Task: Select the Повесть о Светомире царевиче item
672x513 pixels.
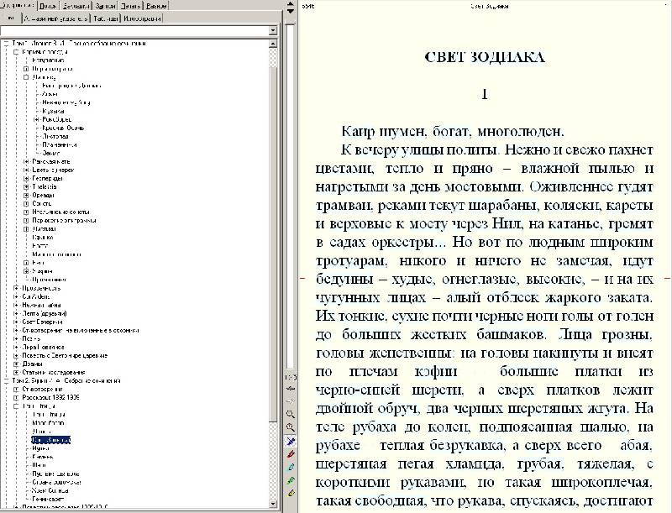Action: pyautogui.click(x=65, y=355)
